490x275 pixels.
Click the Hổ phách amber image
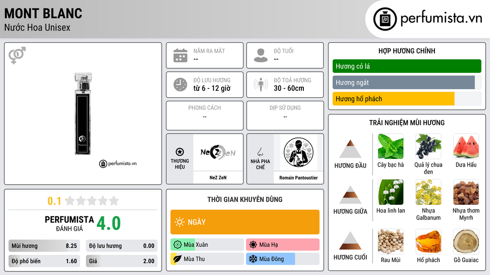428,241
